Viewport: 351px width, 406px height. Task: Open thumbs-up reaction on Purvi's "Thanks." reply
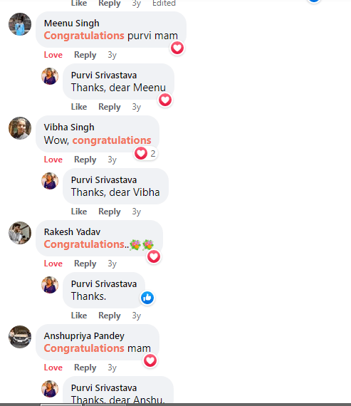(147, 298)
